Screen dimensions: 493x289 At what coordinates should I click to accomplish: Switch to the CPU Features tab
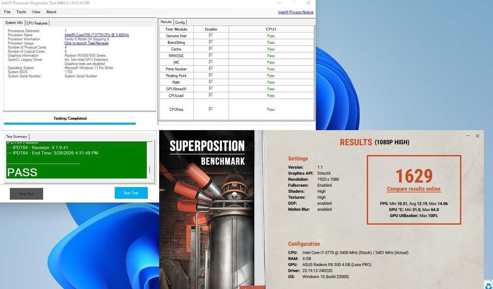tap(37, 23)
